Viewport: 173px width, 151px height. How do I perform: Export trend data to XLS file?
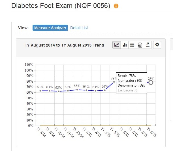coord(140,45)
